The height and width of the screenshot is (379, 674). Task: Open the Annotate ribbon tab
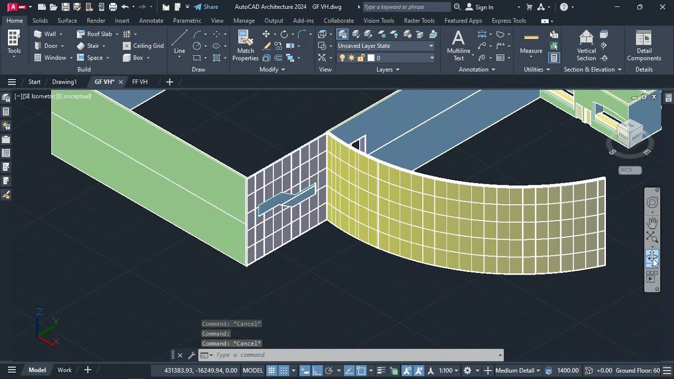[x=151, y=21]
